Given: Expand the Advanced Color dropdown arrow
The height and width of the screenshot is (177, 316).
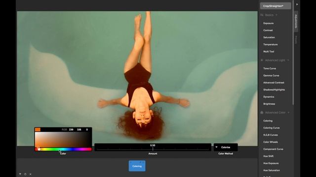Looking at the screenshot, I should 288,113.
